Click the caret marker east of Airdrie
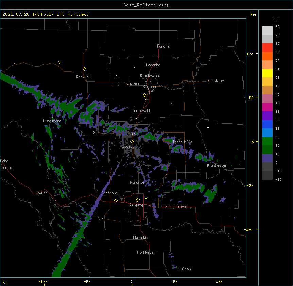The width and height of the screenshot is (293, 286). tap(161, 178)
